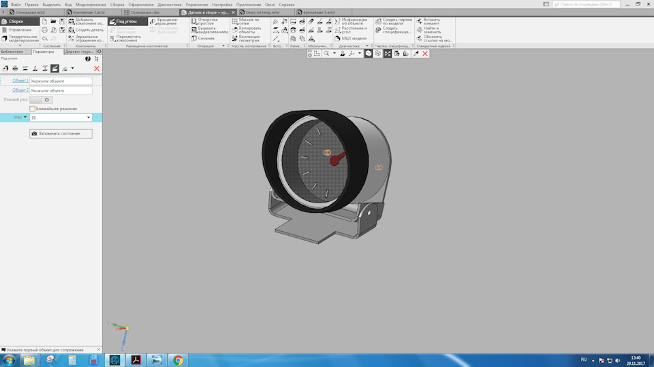Image resolution: width=654 pixels, height=367 pixels.
Task: Open the Справка menu
Action: [x=287, y=5]
